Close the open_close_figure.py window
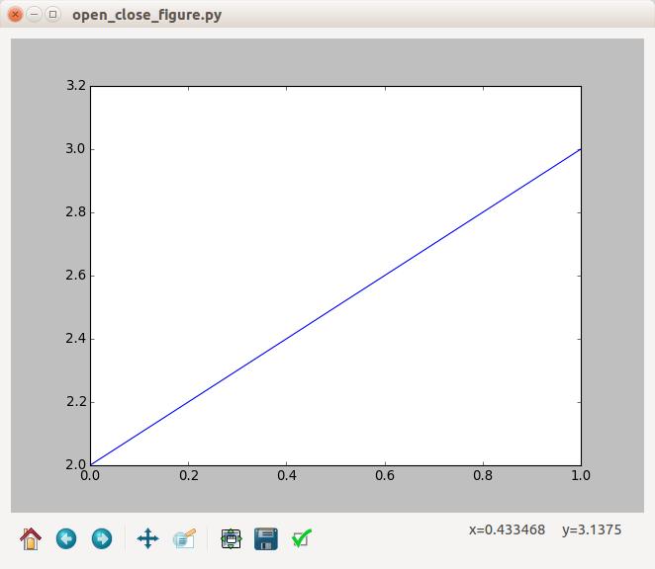This screenshot has width=655, height=569. [x=16, y=15]
